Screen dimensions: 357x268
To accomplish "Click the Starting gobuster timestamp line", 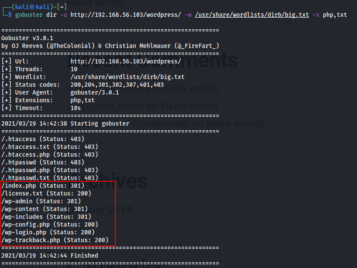I will pyautogui.click(x=65, y=123).
